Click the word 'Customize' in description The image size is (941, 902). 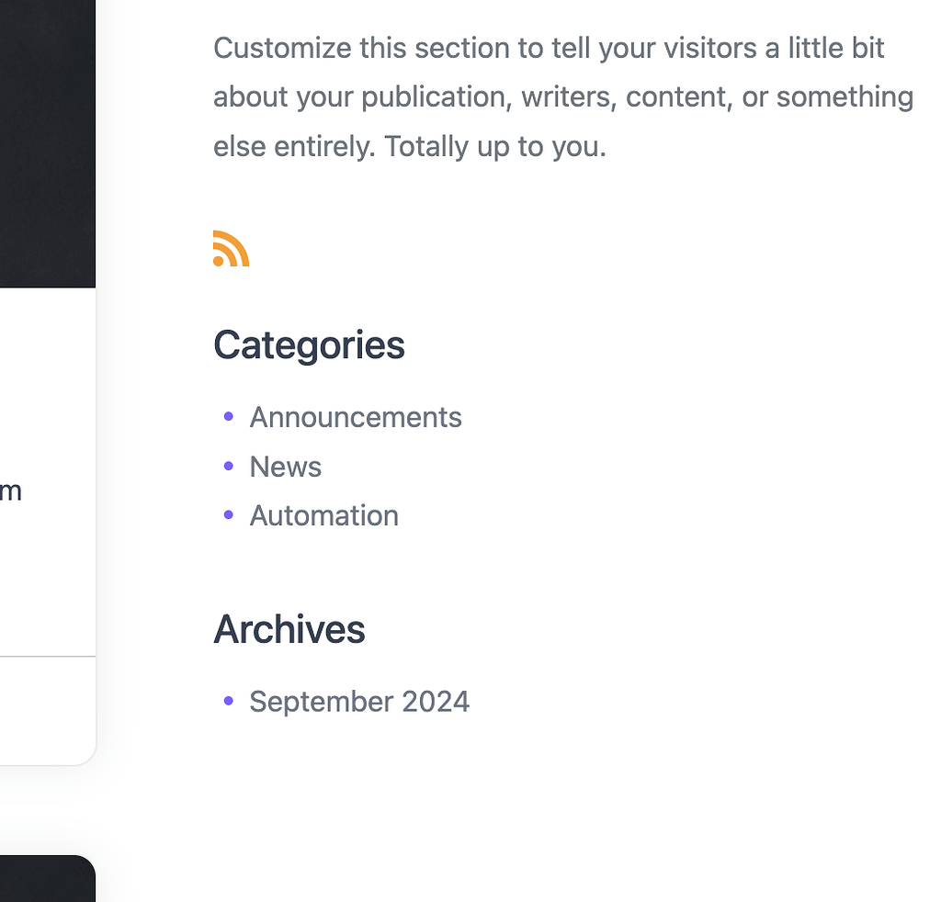click(x=278, y=48)
